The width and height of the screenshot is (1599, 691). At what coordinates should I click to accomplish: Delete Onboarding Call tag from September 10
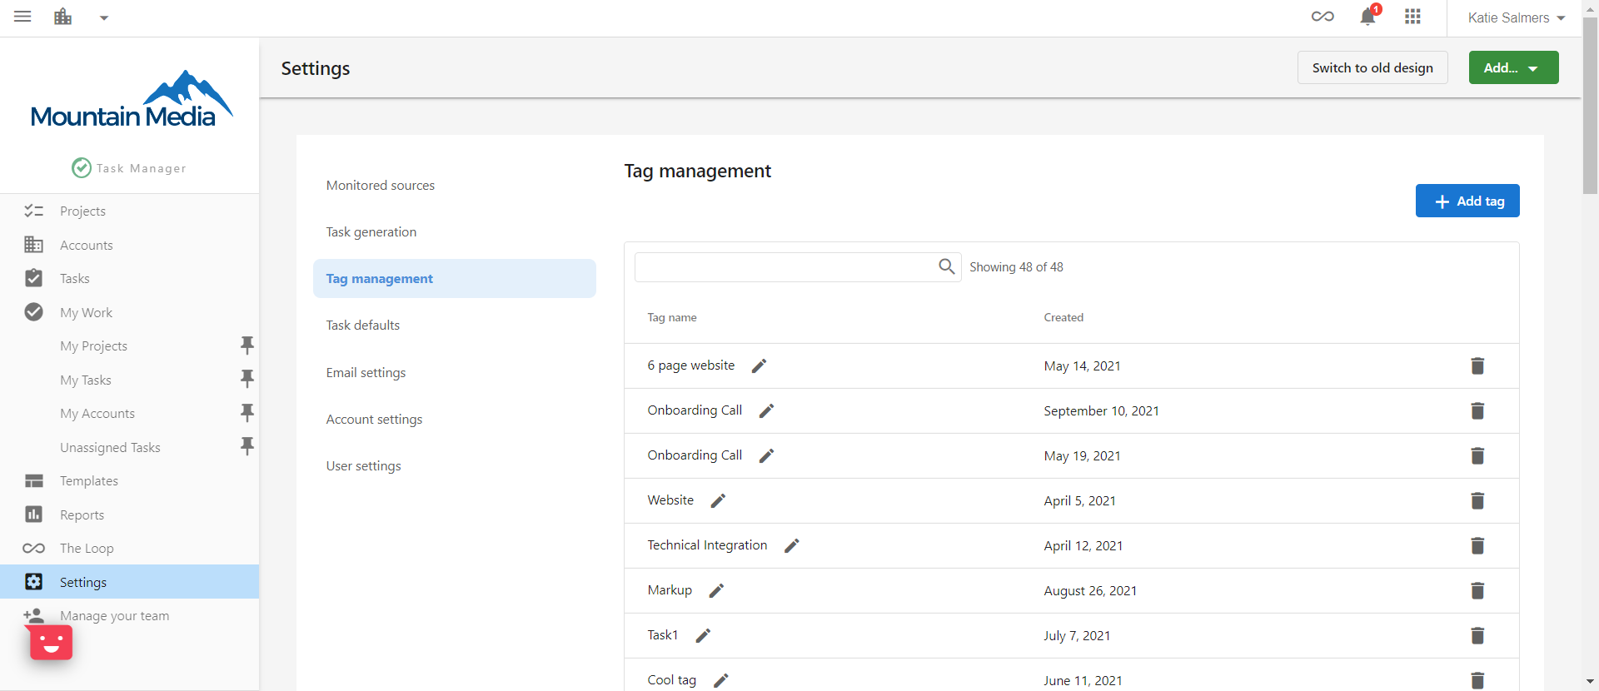(1477, 410)
